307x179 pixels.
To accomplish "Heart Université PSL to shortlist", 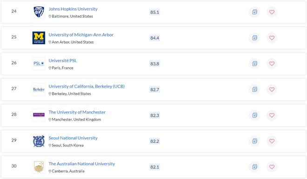I will pyautogui.click(x=272, y=64).
